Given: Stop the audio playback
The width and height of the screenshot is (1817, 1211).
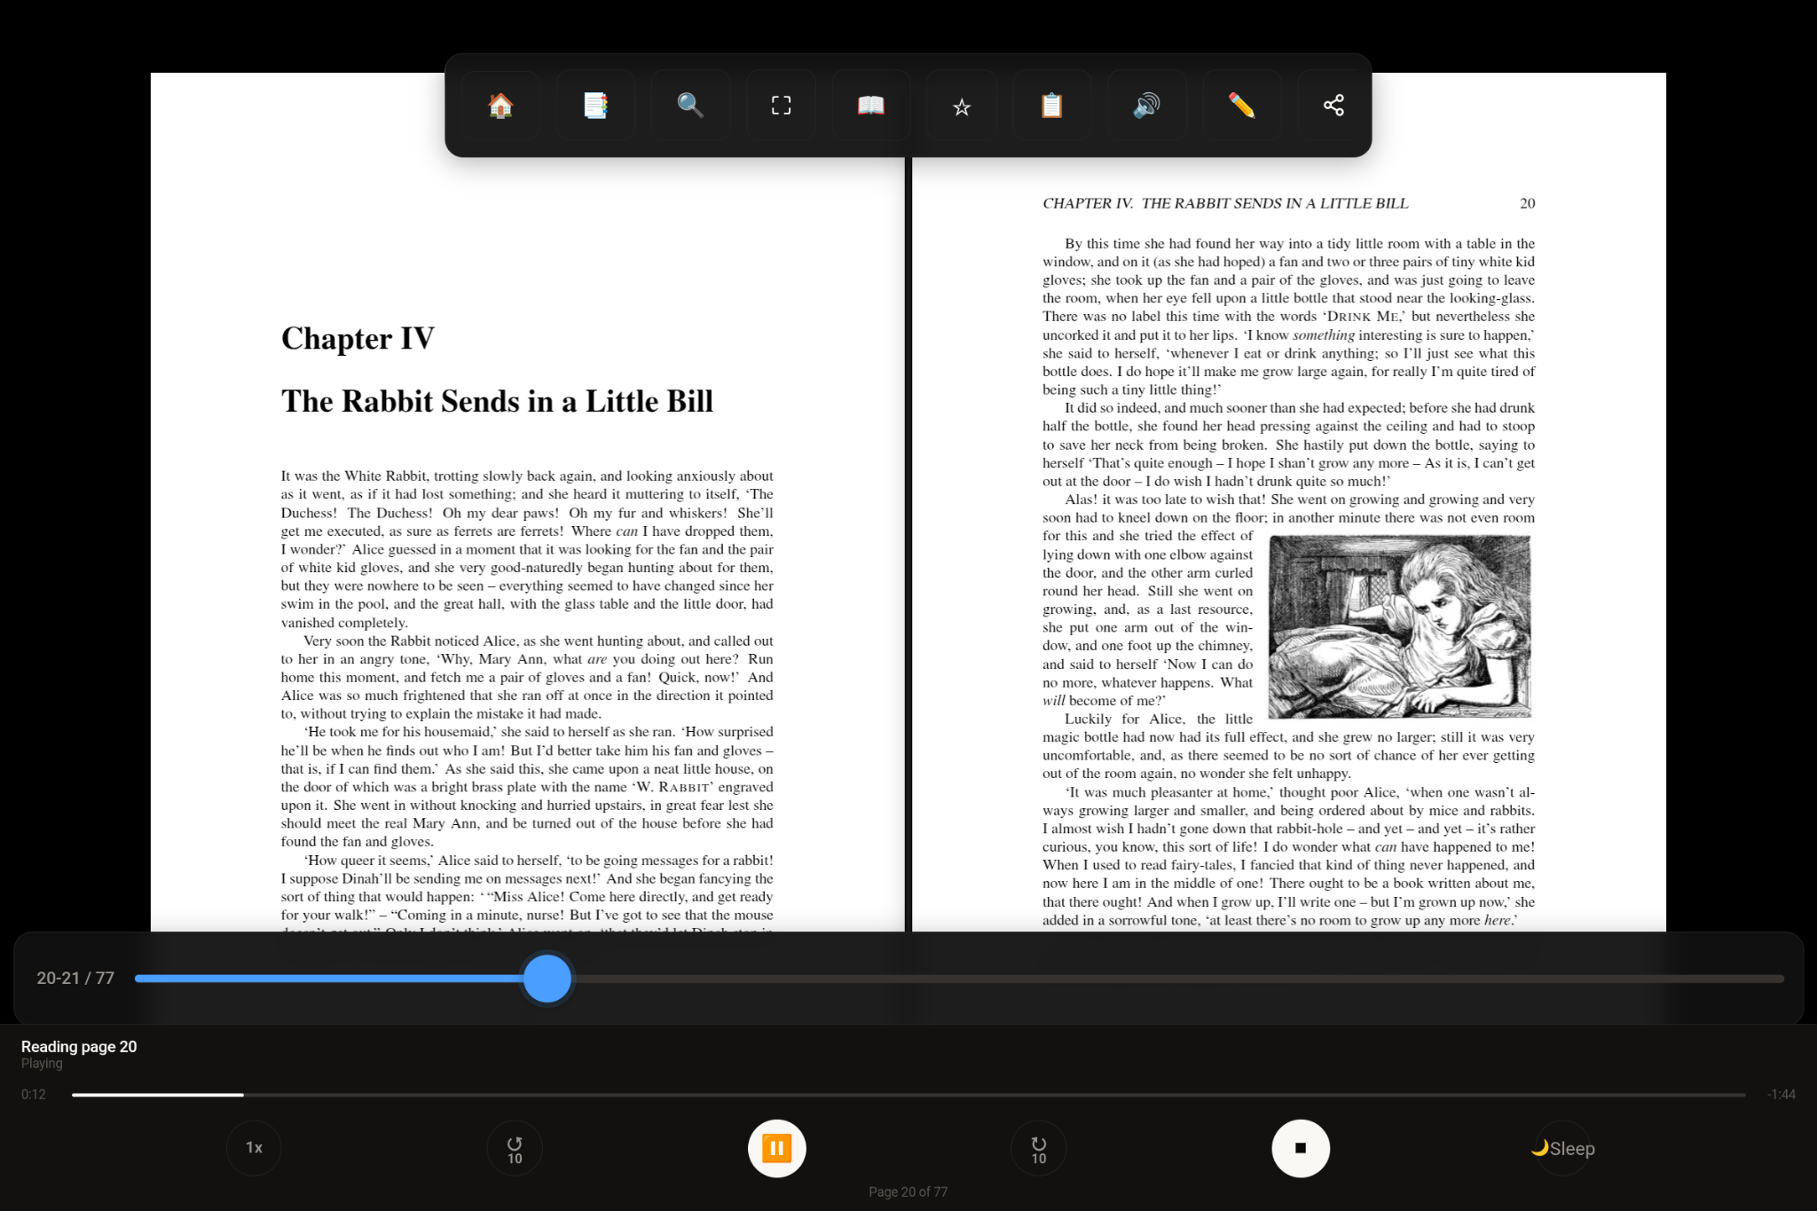Looking at the screenshot, I should pyautogui.click(x=1301, y=1147).
